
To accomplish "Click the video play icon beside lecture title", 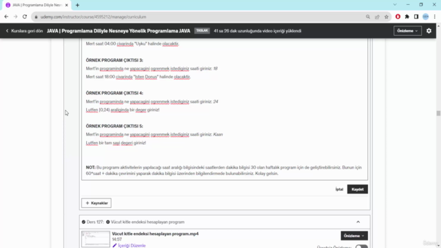I will coord(107,222).
